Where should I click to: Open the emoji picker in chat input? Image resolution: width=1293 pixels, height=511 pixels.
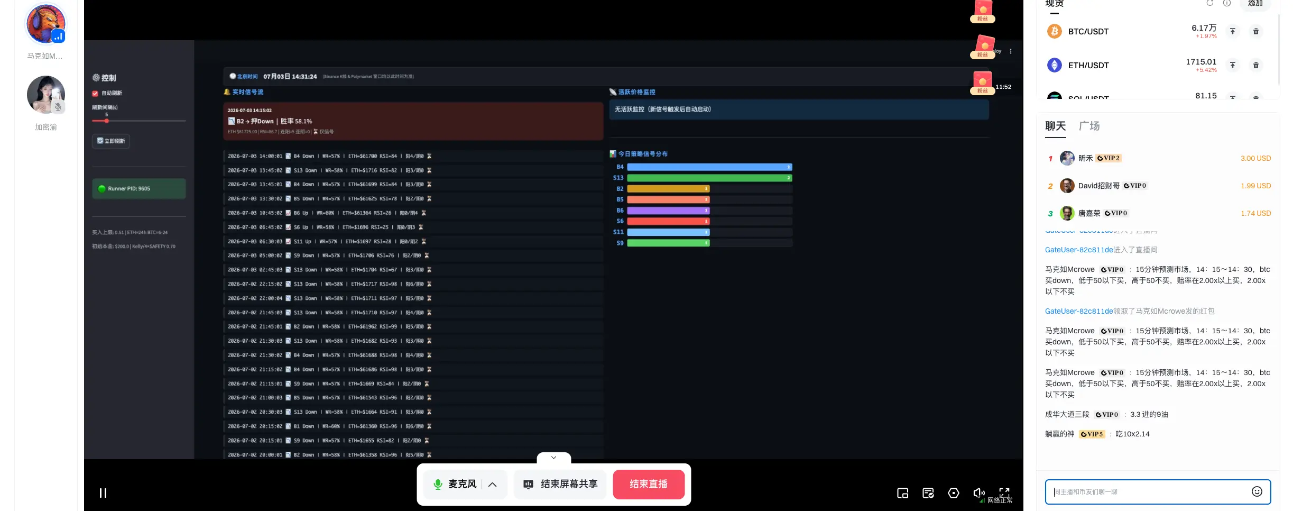pos(1257,491)
